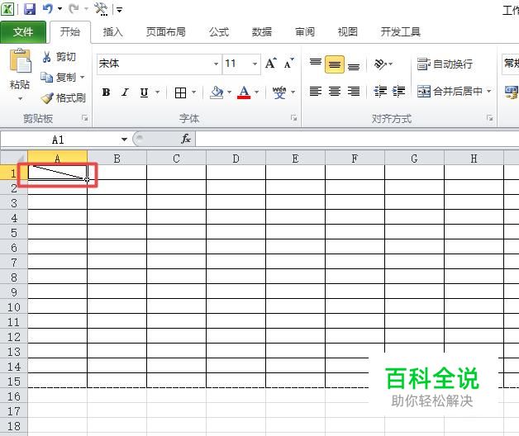Select column D header

236,158
